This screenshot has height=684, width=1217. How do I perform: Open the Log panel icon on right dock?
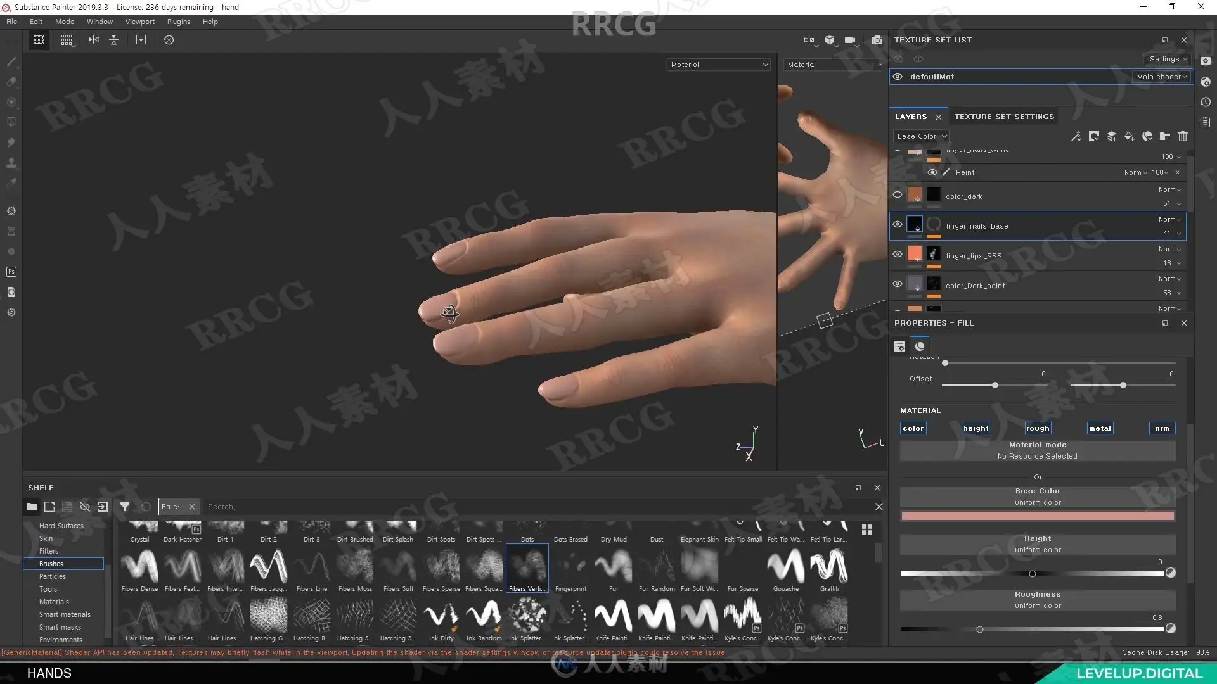pyautogui.click(x=1206, y=122)
